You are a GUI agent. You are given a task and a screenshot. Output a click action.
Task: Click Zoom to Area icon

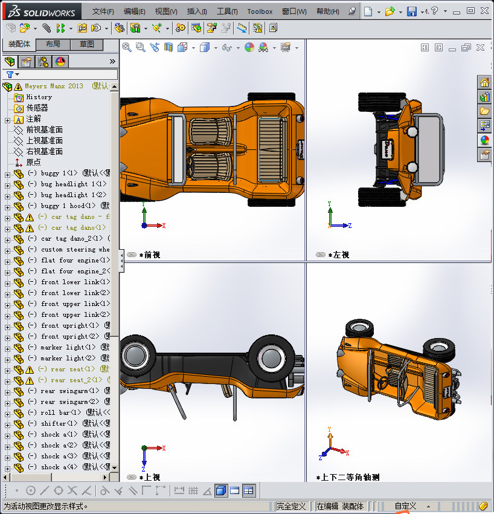141,48
